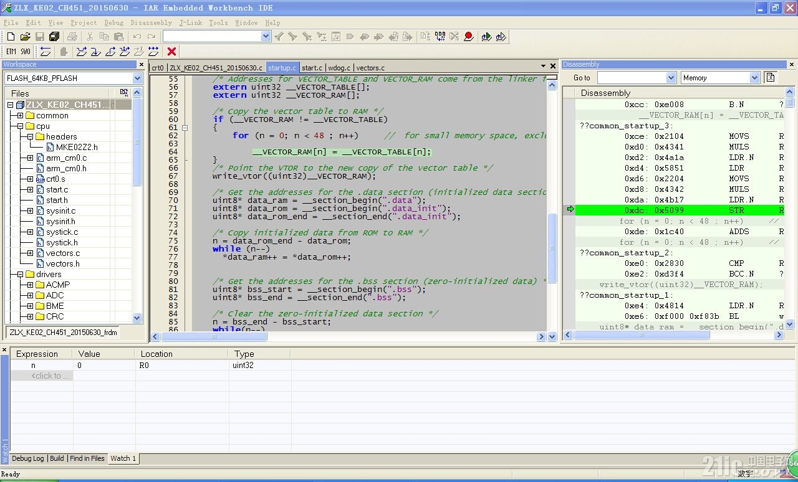798x482 pixels.
Task: Open the Project menu
Action: [83, 22]
